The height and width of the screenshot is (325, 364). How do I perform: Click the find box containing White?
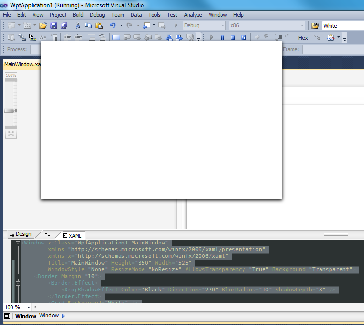(x=343, y=25)
